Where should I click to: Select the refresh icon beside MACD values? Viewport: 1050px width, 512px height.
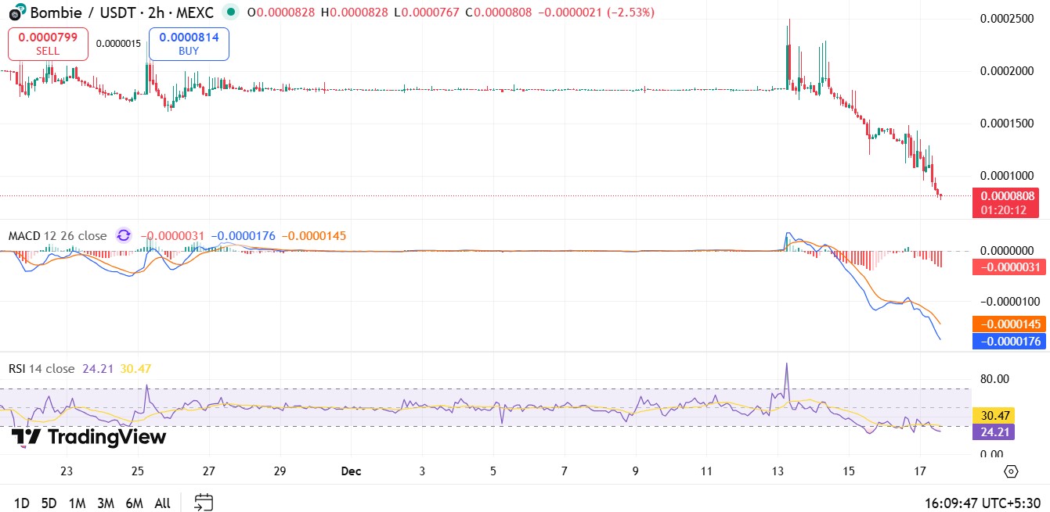(122, 235)
